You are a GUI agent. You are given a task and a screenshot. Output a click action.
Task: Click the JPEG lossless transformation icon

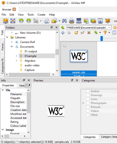(36, 21)
